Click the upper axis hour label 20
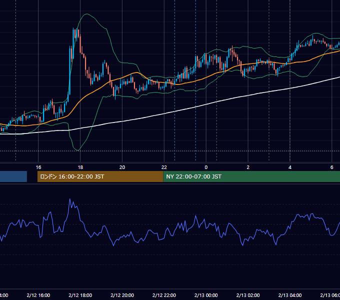Screen dimensions: 340x300 click(x=122, y=167)
